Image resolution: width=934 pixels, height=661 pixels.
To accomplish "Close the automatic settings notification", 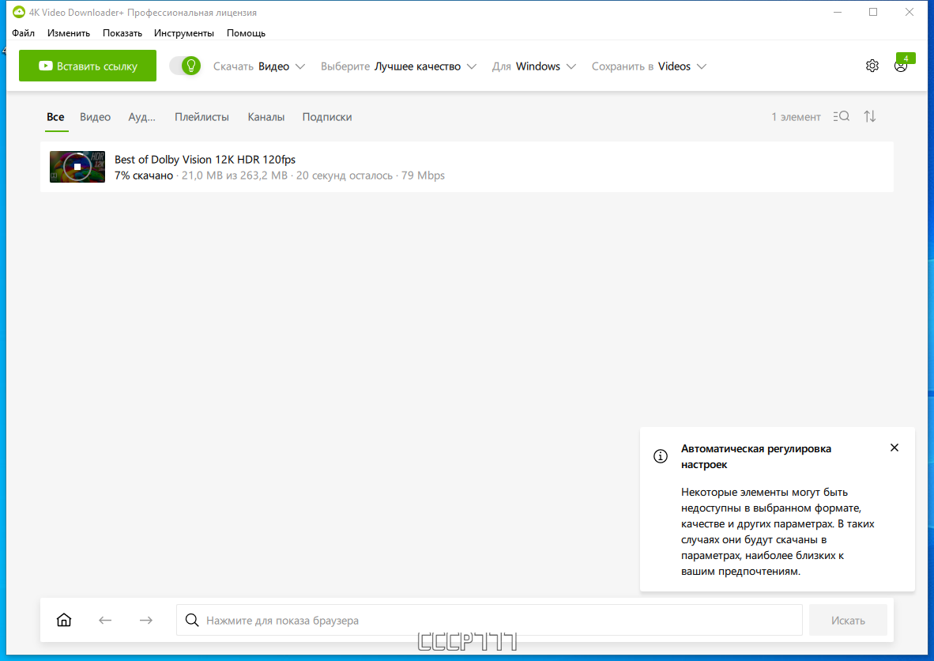I will pyautogui.click(x=894, y=448).
